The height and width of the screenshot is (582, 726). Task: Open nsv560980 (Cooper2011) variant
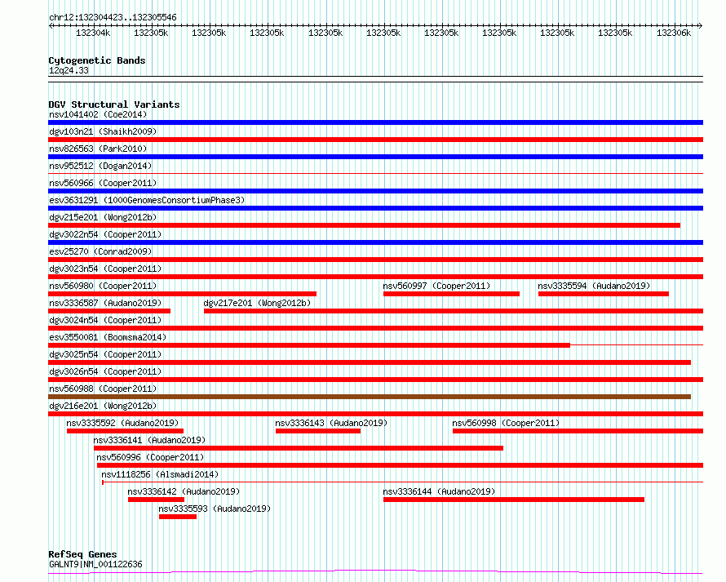[x=103, y=286]
